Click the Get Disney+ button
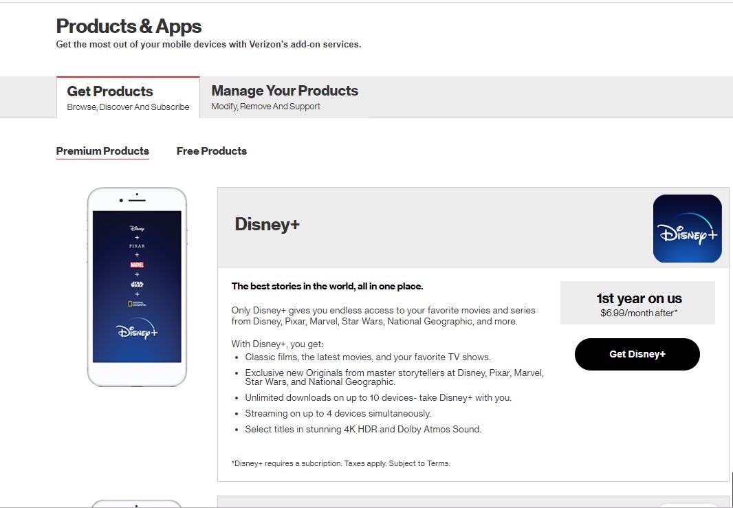 click(x=637, y=354)
